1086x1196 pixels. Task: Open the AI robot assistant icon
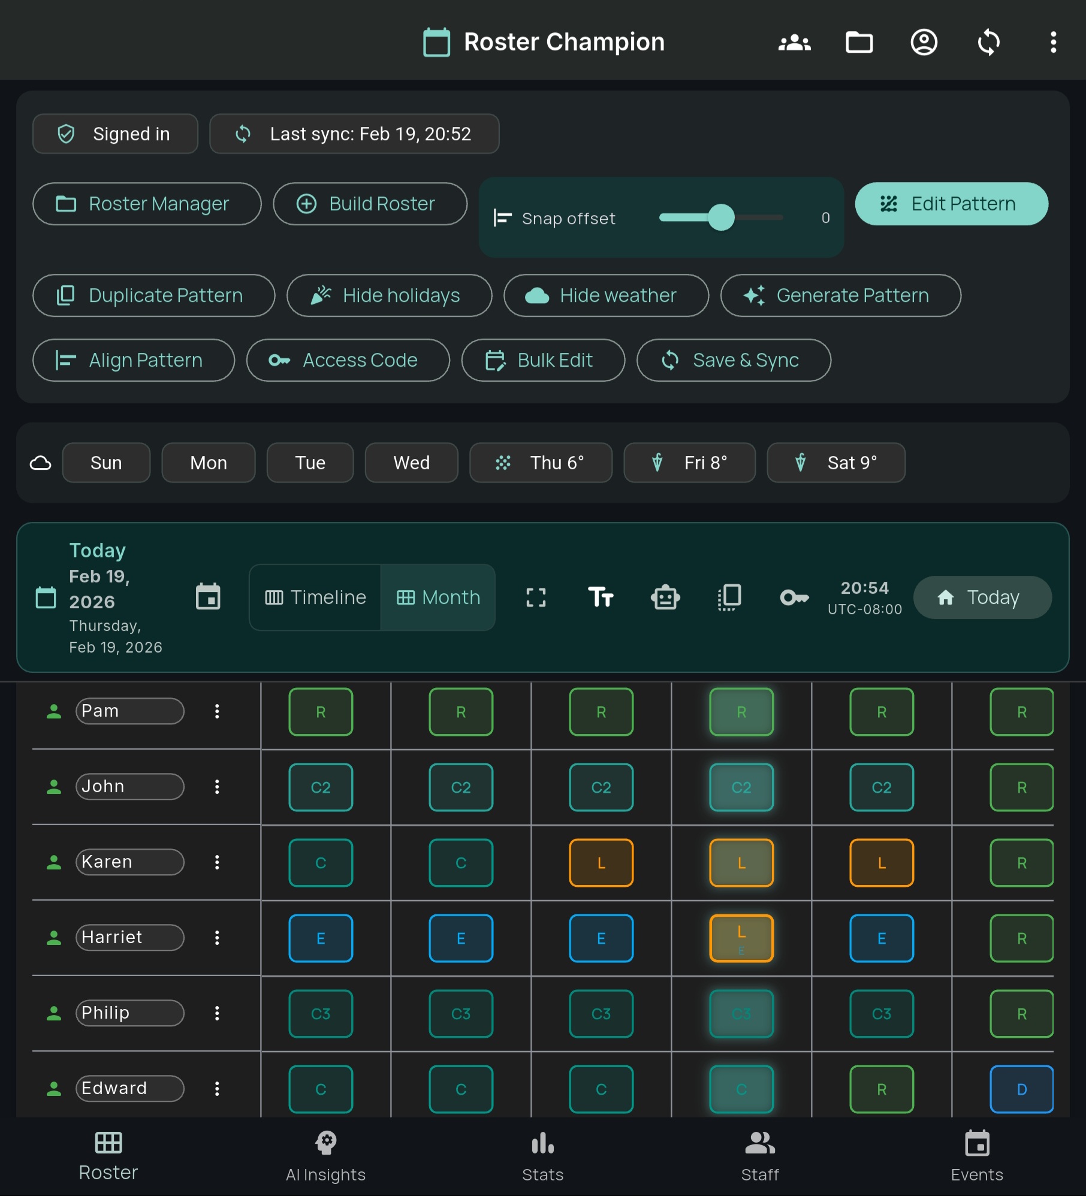(x=665, y=597)
